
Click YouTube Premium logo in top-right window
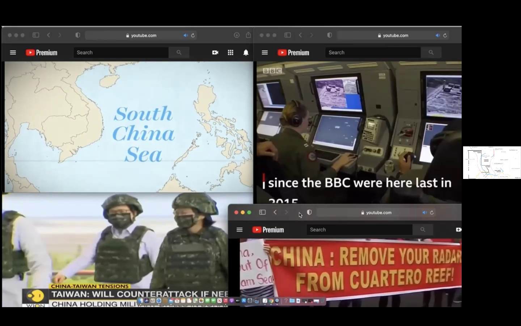click(x=293, y=53)
